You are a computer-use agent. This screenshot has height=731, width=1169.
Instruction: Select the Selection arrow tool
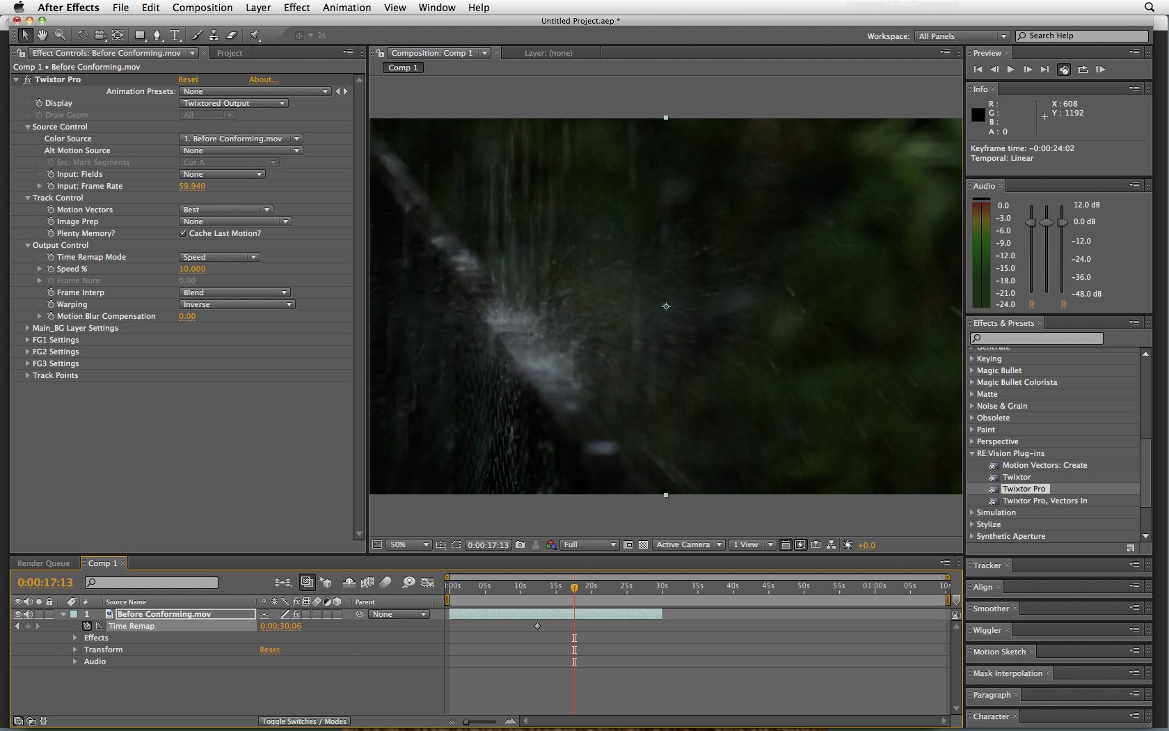tap(26, 35)
